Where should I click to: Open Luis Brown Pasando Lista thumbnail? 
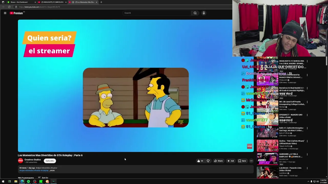(x=267, y=172)
